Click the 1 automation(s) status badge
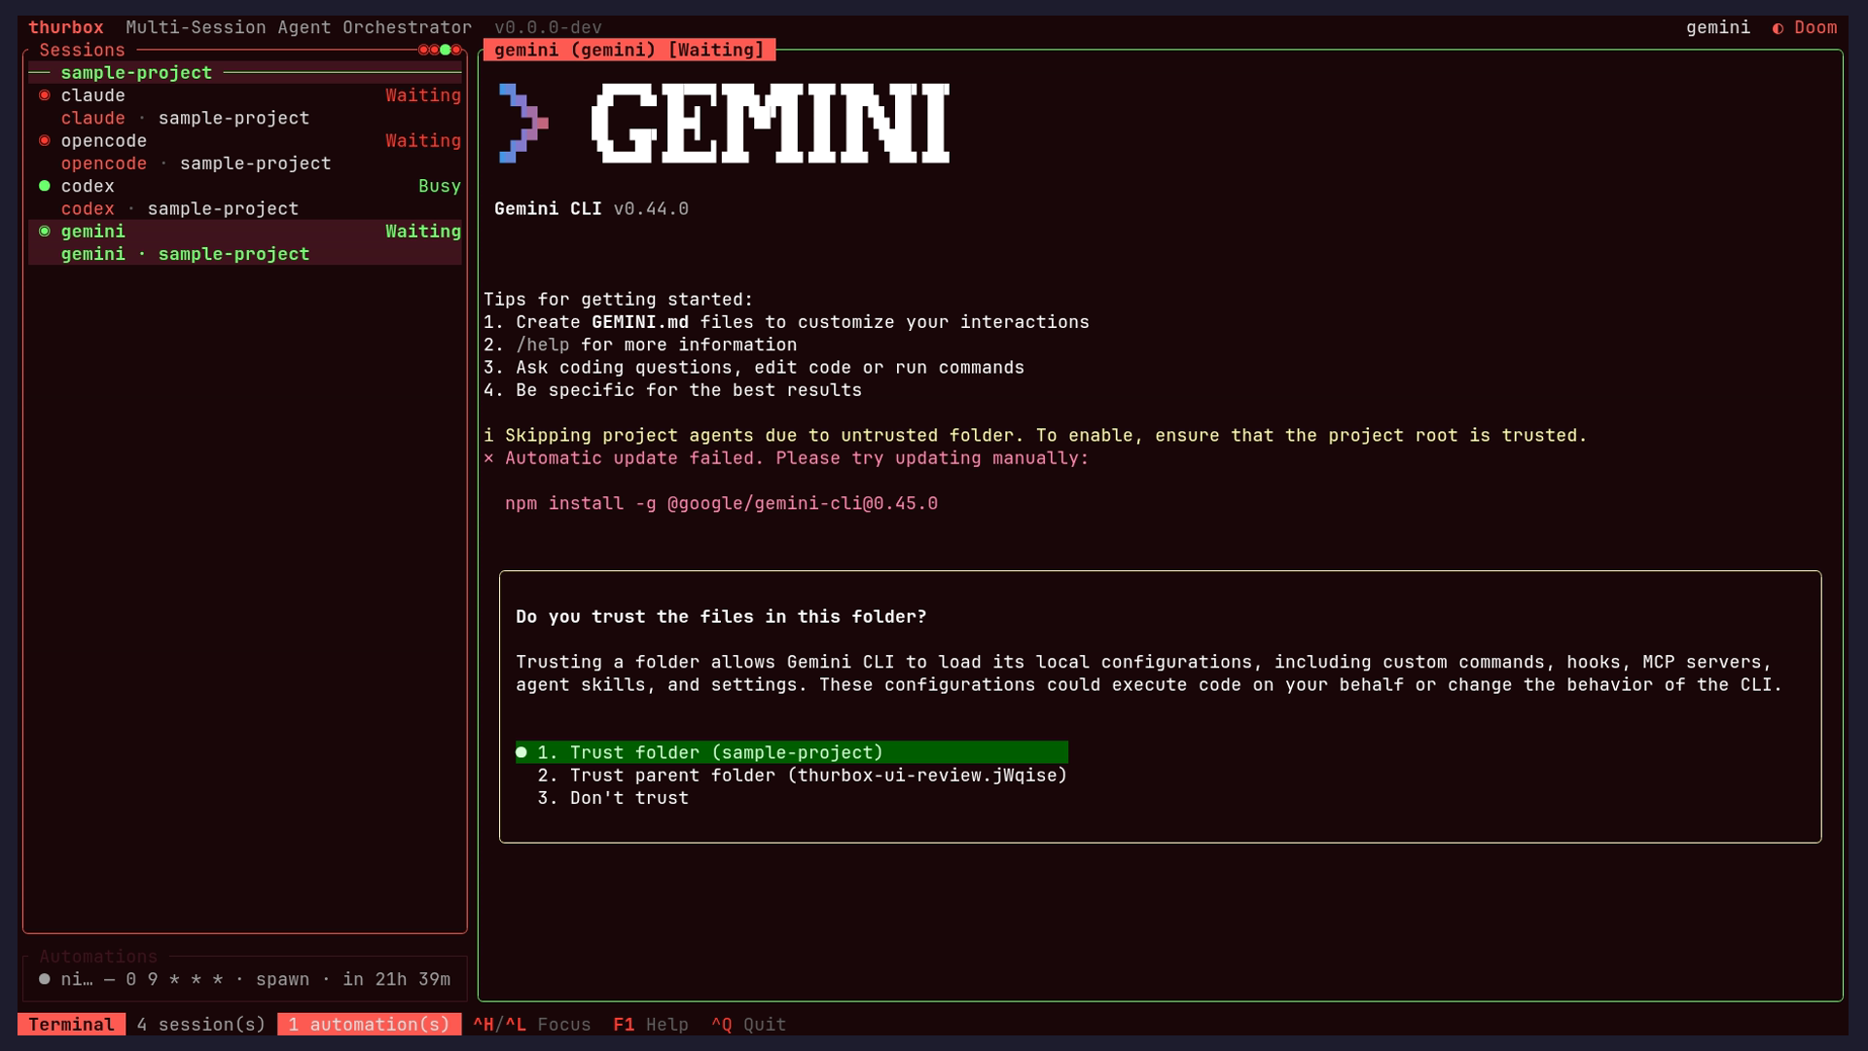The width and height of the screenshot is (1868, 1051). [x=369, y=1025]
